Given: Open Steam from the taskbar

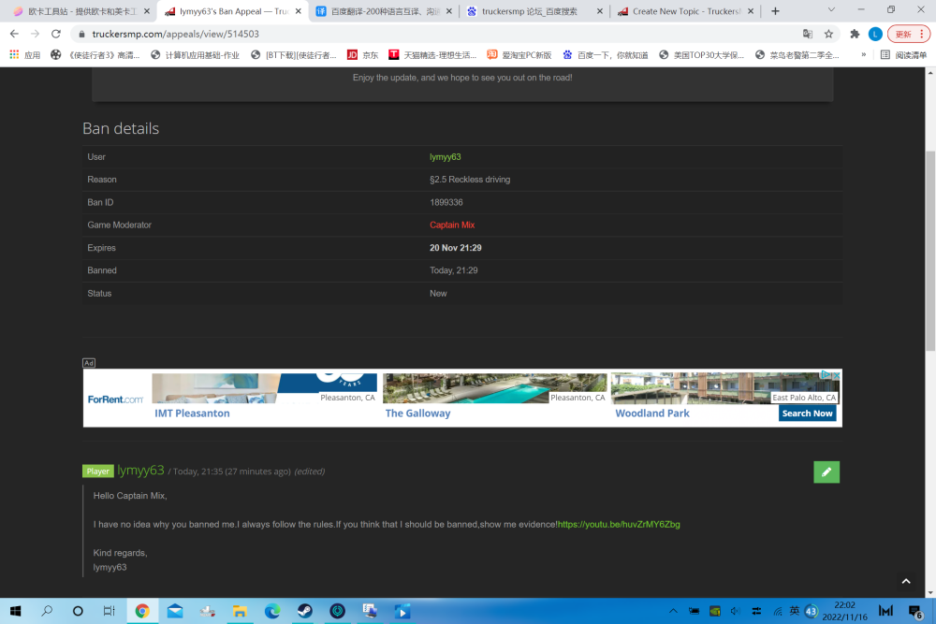Looking at the screenshot, I should point(304,611).
